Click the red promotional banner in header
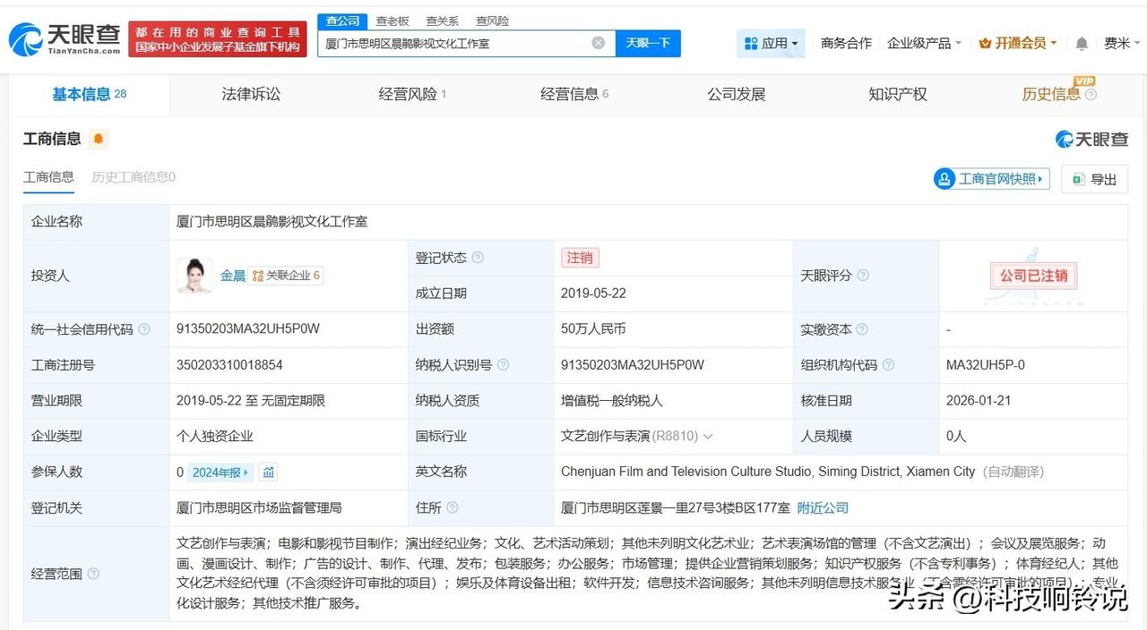 [x=218, y=39]
